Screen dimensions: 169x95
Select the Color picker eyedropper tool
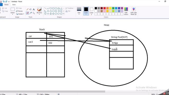pos(31,13)
